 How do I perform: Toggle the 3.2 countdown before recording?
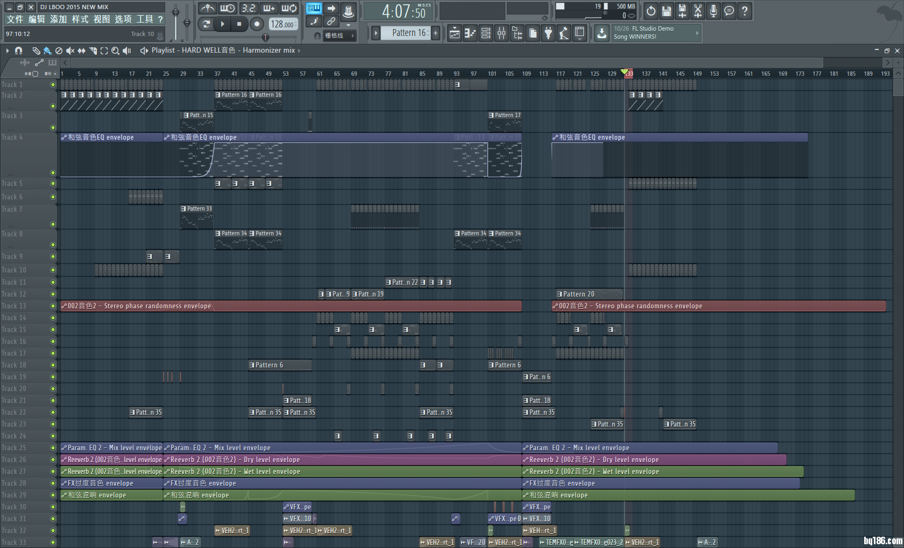(248, 8)
